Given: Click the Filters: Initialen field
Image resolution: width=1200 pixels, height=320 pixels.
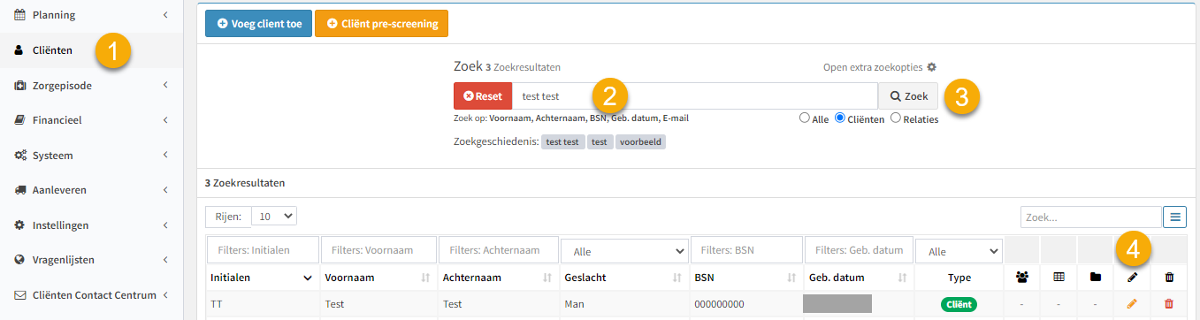Looking at the screenshot, I should click(262, 250).
